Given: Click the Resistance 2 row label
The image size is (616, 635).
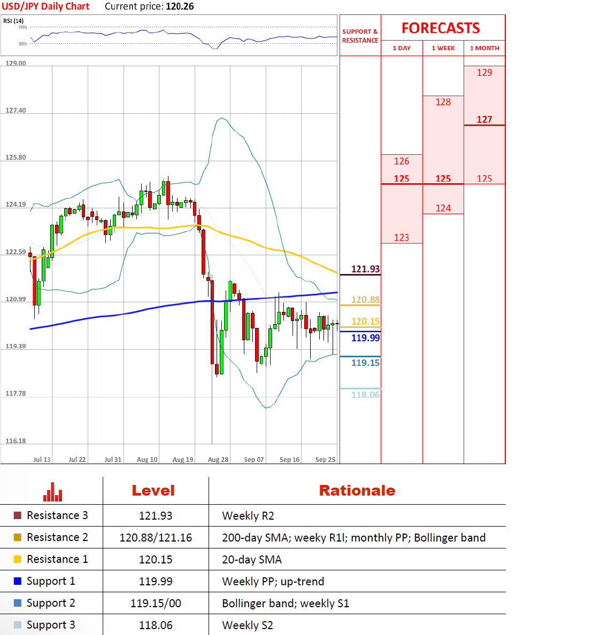Looking at the screenshot, I should [57, 537].
